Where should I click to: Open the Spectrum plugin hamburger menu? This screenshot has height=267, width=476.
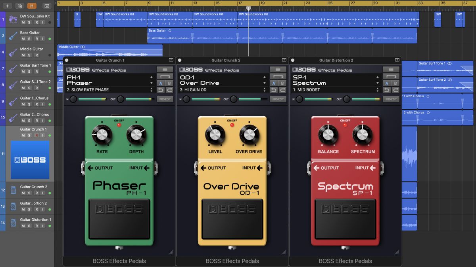(x=391, y=70)
